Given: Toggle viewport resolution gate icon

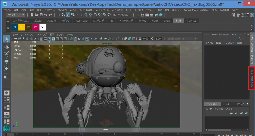Looking at the screenshot, I should coord(49,39).
